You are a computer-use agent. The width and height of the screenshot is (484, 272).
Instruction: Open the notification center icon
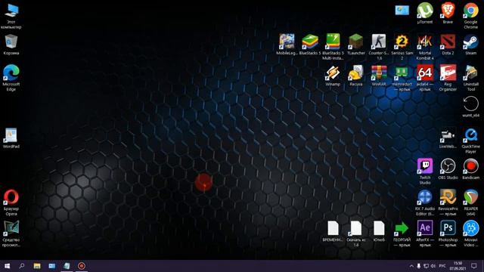point(474,266)
